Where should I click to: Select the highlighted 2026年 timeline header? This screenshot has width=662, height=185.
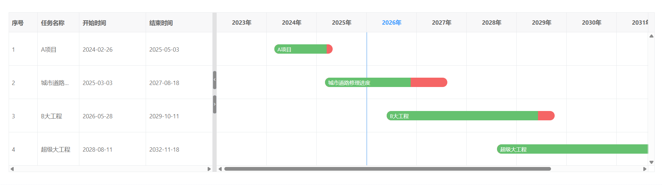click(392, 23)
